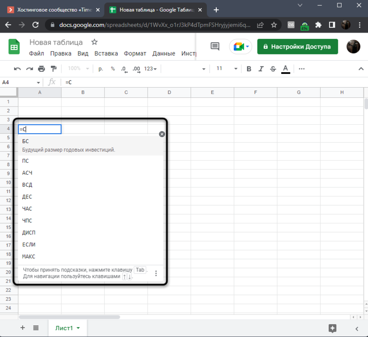Toggle italic formatting
This screenshot has height=337, width=368.
tap(261, 69)
